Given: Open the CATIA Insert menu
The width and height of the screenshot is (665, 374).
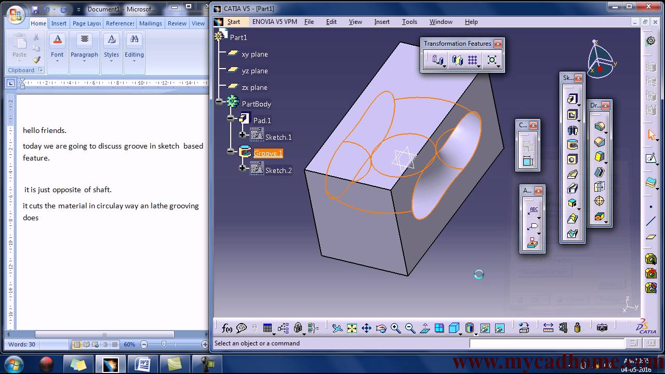Looking at the screenshot, I should click(x=382, y=22).
